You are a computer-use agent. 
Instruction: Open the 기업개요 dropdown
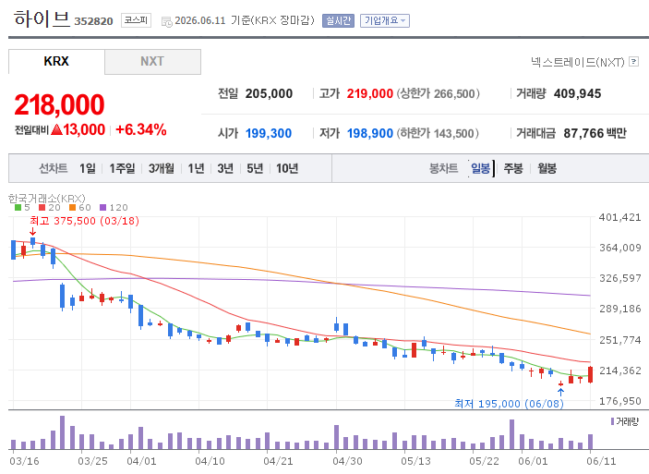pyautogui.click(x=385, y=20)
